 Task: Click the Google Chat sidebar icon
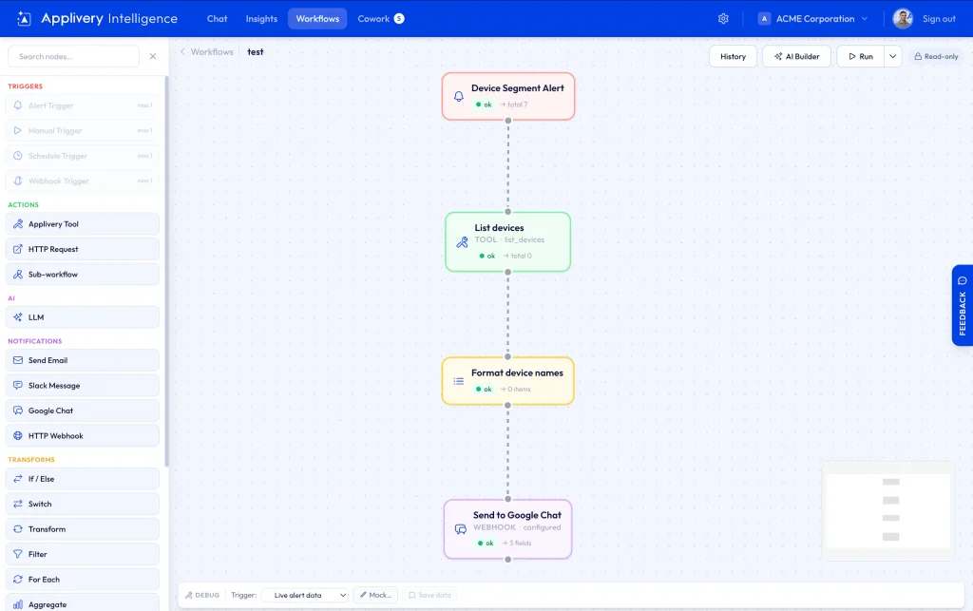tap(18, 411)
